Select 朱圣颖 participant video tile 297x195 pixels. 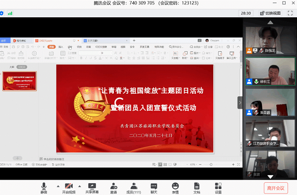270,102
